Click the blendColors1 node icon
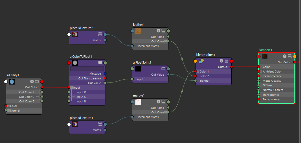Viewport: 301px width, 143px height. [x=201, y=61]
